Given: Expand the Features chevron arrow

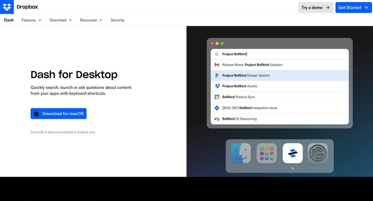Looking at the screenshot, I should pyautogui.click(x=40, y=20).
